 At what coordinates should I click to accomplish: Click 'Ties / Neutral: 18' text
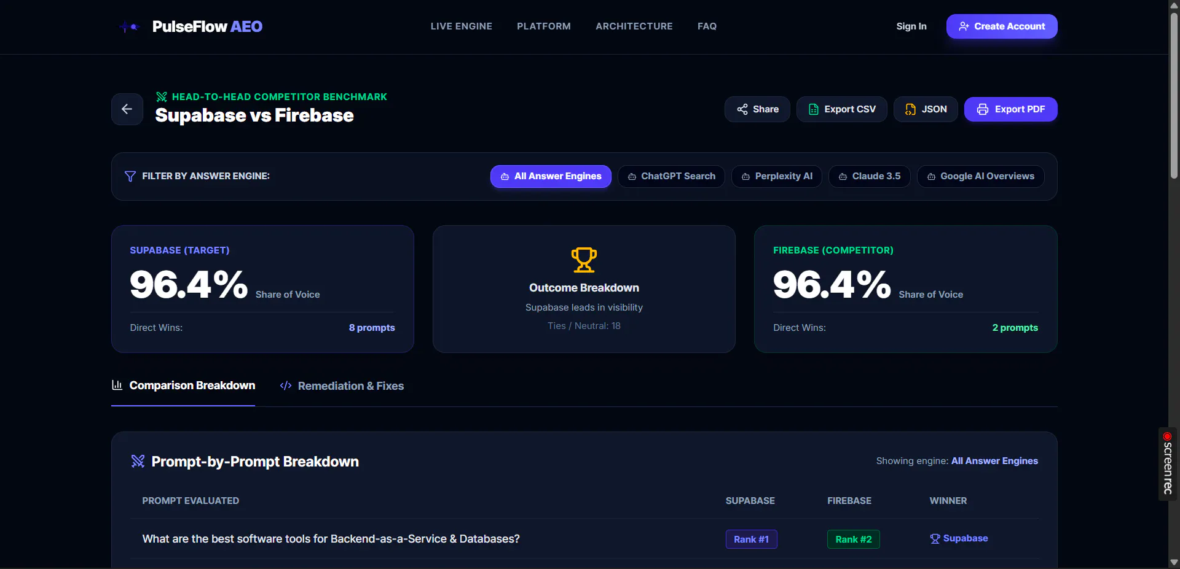coord(584,326)
